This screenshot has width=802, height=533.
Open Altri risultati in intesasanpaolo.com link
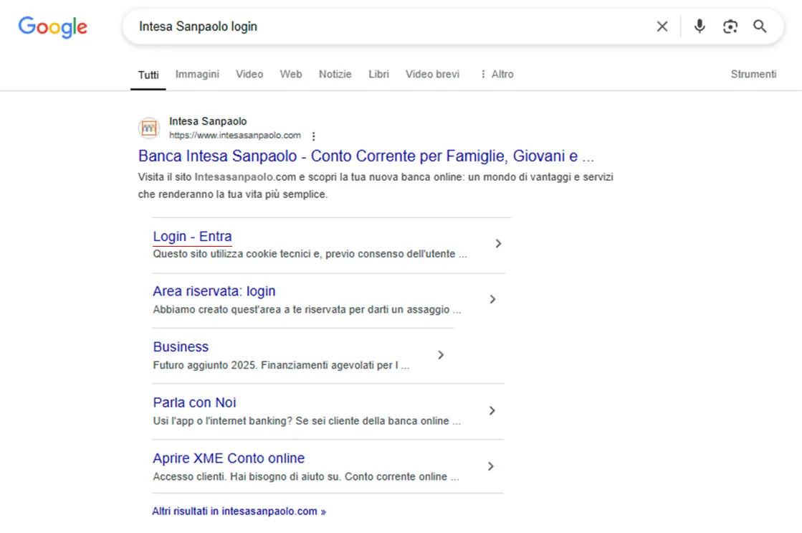[239, 511]
